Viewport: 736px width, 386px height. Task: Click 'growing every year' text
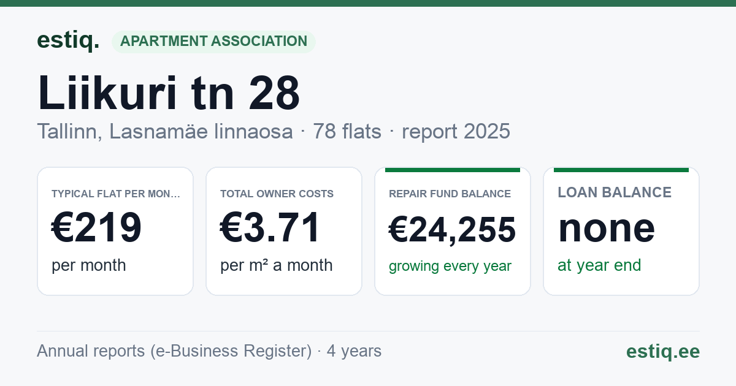(x=450, y=267)
